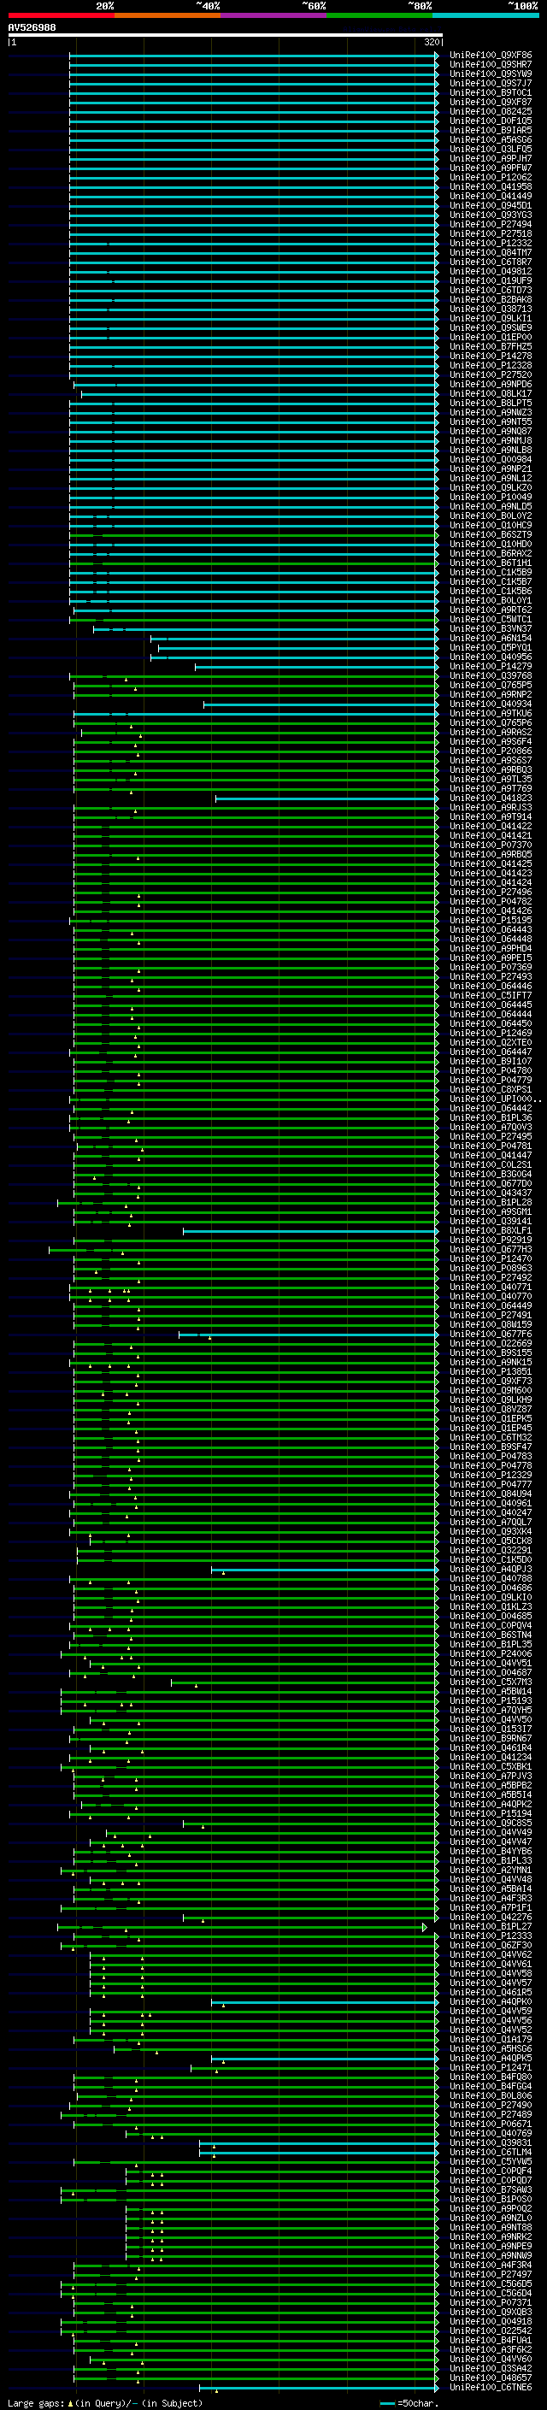This screenshot has height=2410, width=547.
Task: Select hit UniRef100_B4YYB6
Action: coord(491,1851)
